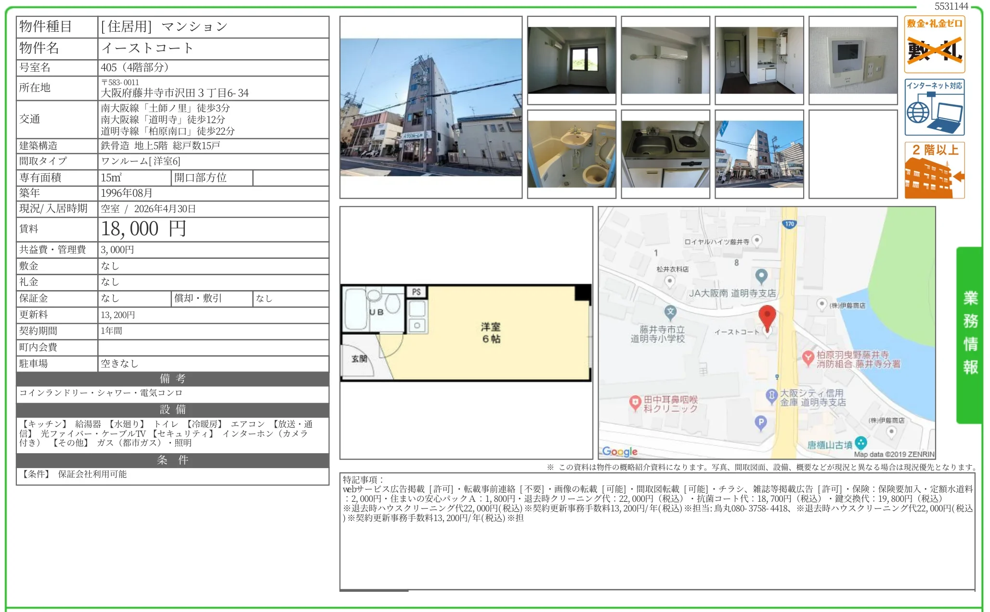Expand the 備考 section header
990x612 pixels.
coord(172,379)
